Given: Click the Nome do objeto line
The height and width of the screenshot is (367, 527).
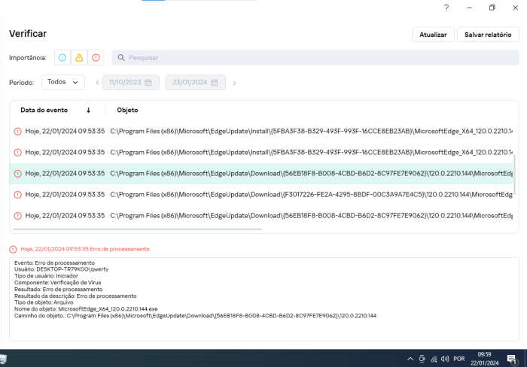Looking at the screenshot, I should [86, 309].
